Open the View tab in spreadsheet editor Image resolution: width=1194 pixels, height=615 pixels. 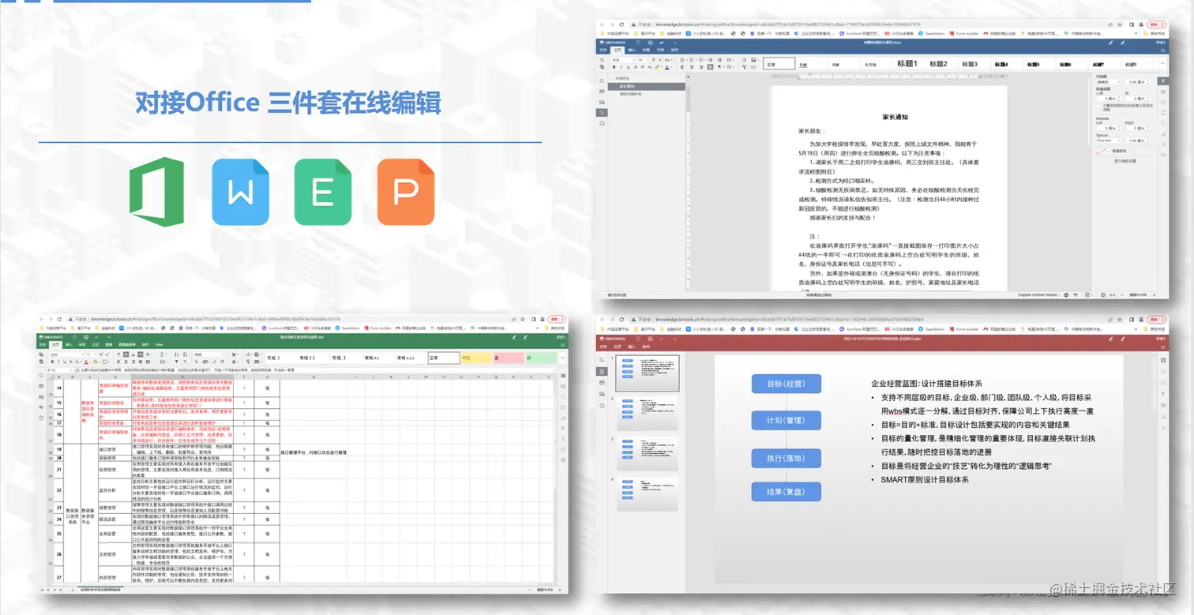click(x=159, y=344)
